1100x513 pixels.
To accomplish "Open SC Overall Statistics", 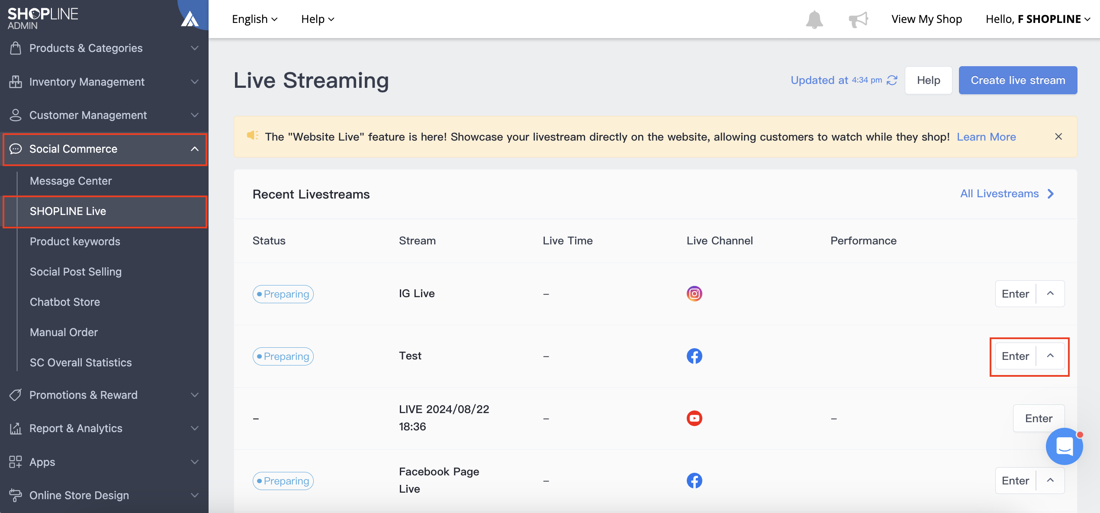I will point(80,362).
